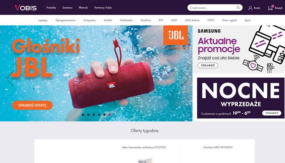This screenshot has width=285, height=163.
Task: Open the AGD drobne category menu
Action: pos(192,20)
